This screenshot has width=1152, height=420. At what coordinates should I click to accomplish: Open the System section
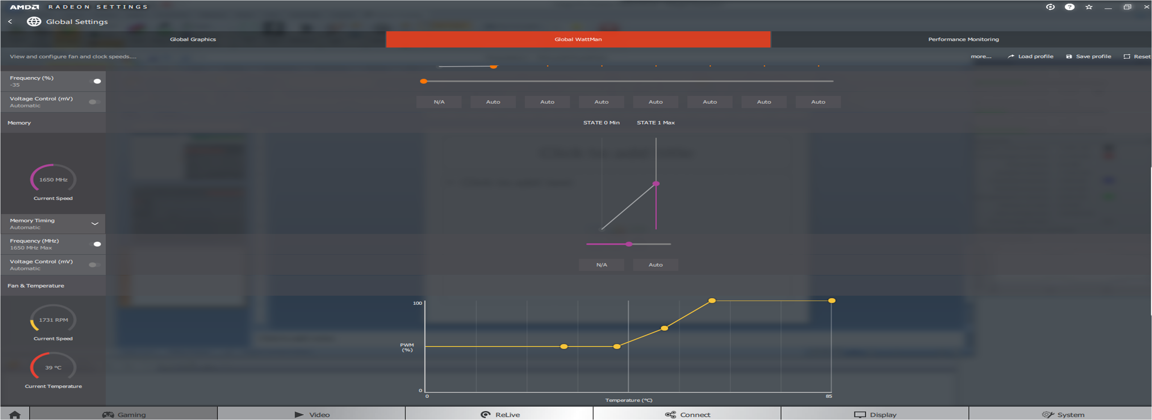[x=1060, y=414]
